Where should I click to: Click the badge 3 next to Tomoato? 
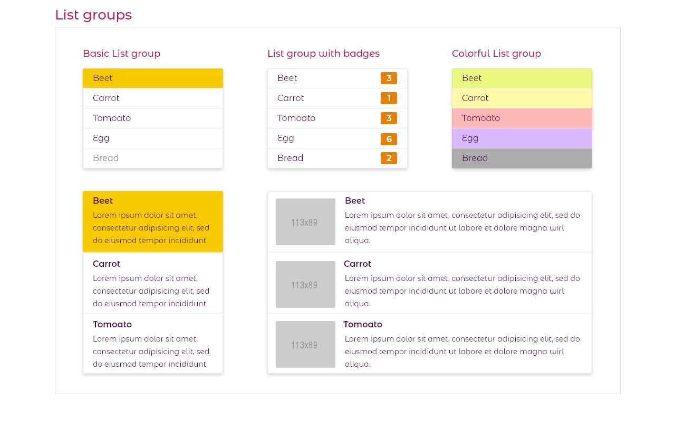pos(389,118)
